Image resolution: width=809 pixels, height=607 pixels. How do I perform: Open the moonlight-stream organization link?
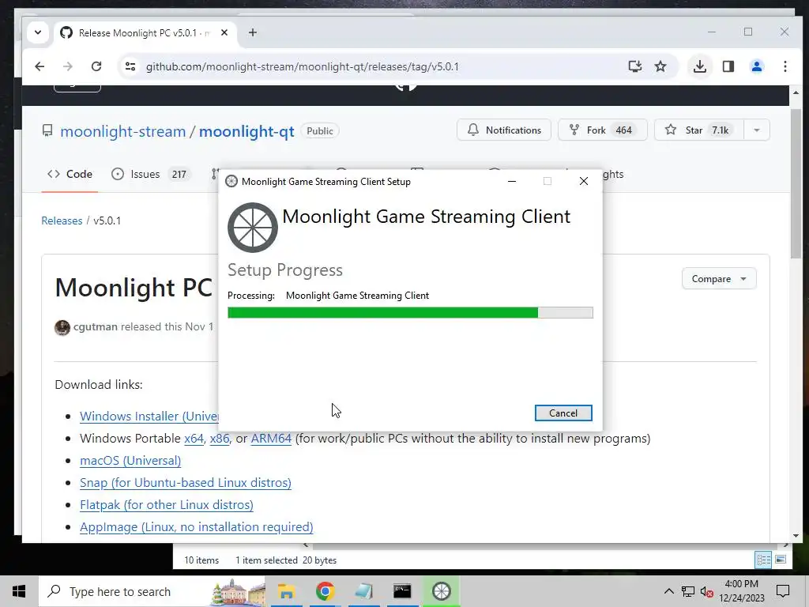tap(122, 131)
